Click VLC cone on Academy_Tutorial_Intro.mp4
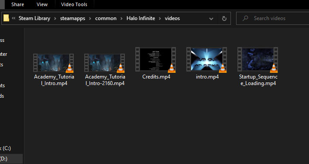The height and width of the screenshot is (164, 309). coord(69,68)
